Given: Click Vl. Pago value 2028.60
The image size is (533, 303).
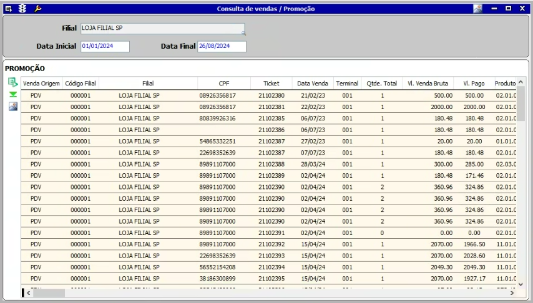Looking at the screenshot, I should coord(474,256).
